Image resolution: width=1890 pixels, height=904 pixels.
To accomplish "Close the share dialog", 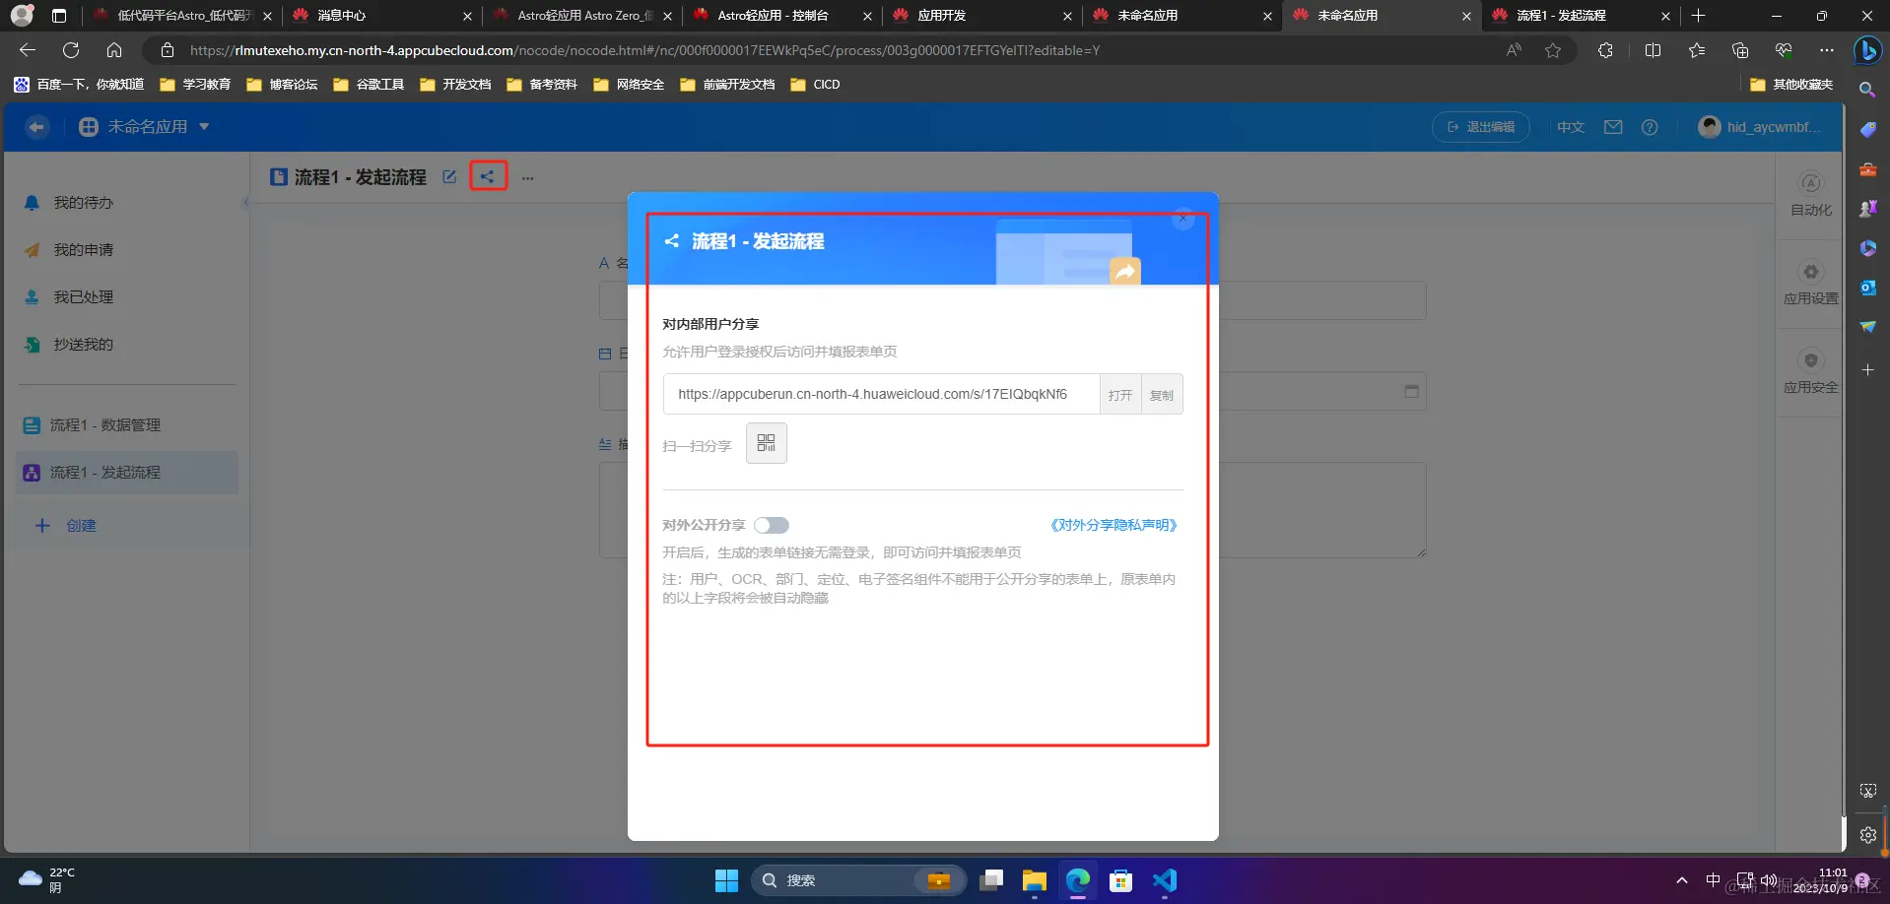I will tap(1183, 219).
